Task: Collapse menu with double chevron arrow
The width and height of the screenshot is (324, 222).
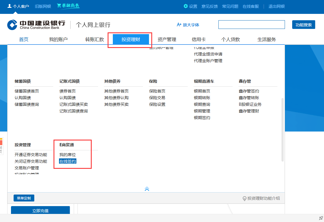Action: pos(147,189)
